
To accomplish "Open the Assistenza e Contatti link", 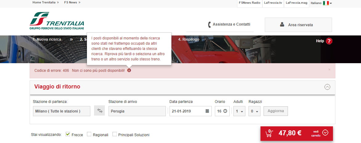I will [229, 24].
